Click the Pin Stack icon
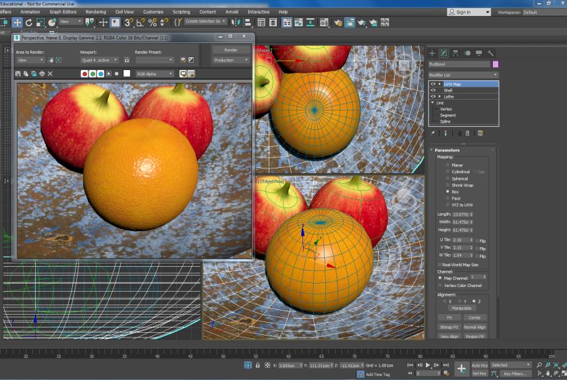 [x=433, y=133]
